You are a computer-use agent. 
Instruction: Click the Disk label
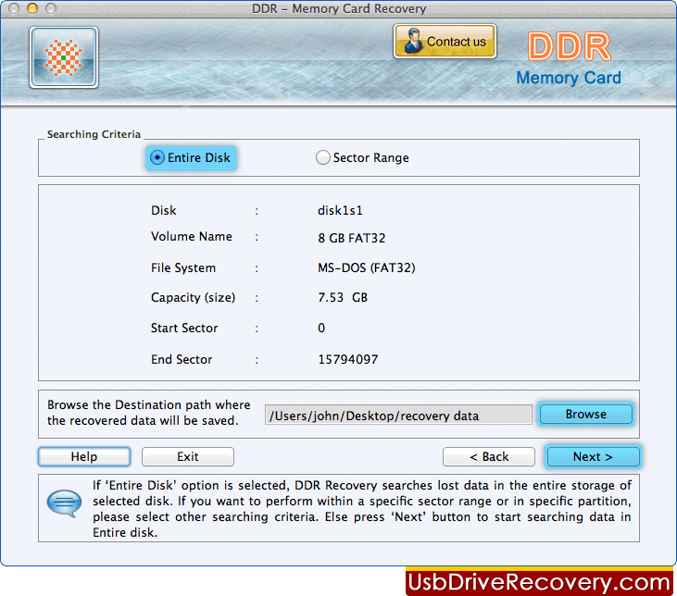[163, 211]
